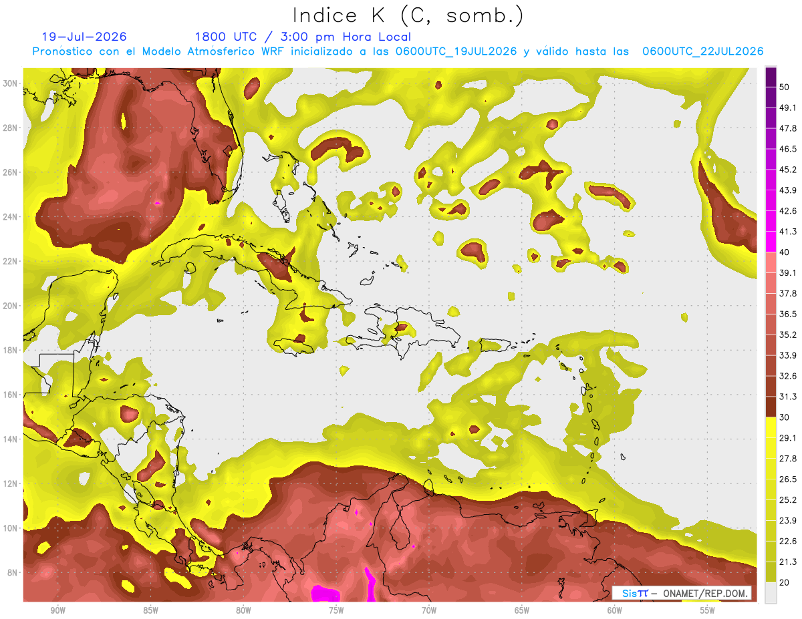Click the colorbar value 29.1
This screenshot has height=619, width=802.
pyautogui.click(x=787, y=438)
